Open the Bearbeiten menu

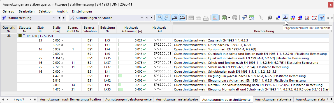[x=27, y=11]
